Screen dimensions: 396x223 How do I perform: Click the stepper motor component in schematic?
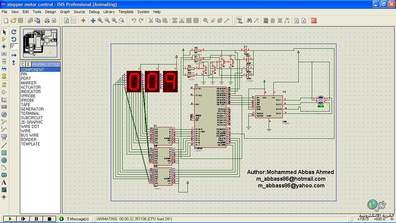(321, 100)
